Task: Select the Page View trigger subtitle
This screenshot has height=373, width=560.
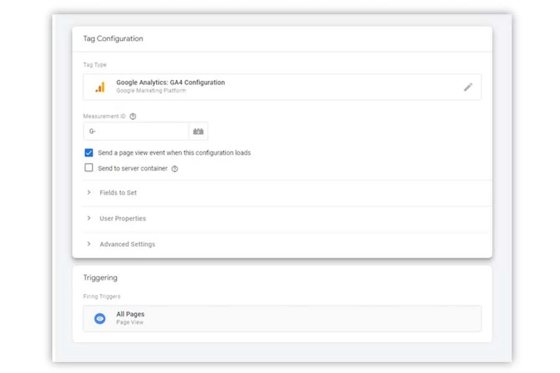Action: pyautogui.click(x=129, y=322)
